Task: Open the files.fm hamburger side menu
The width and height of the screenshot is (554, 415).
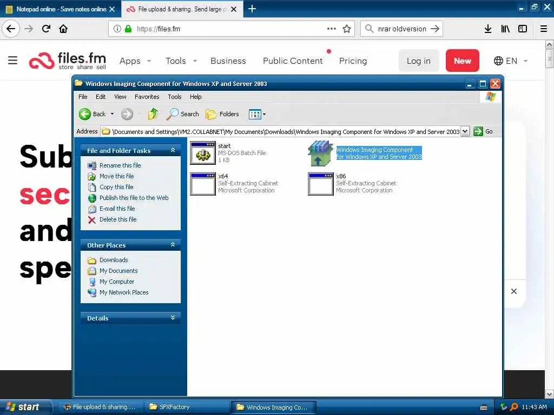Action: (x=13, y=61)
